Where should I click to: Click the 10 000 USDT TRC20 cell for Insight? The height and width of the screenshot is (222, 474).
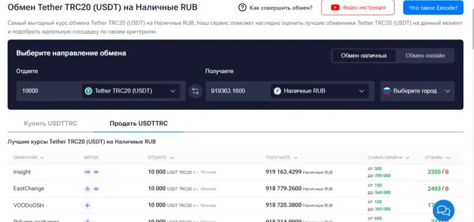182,172
